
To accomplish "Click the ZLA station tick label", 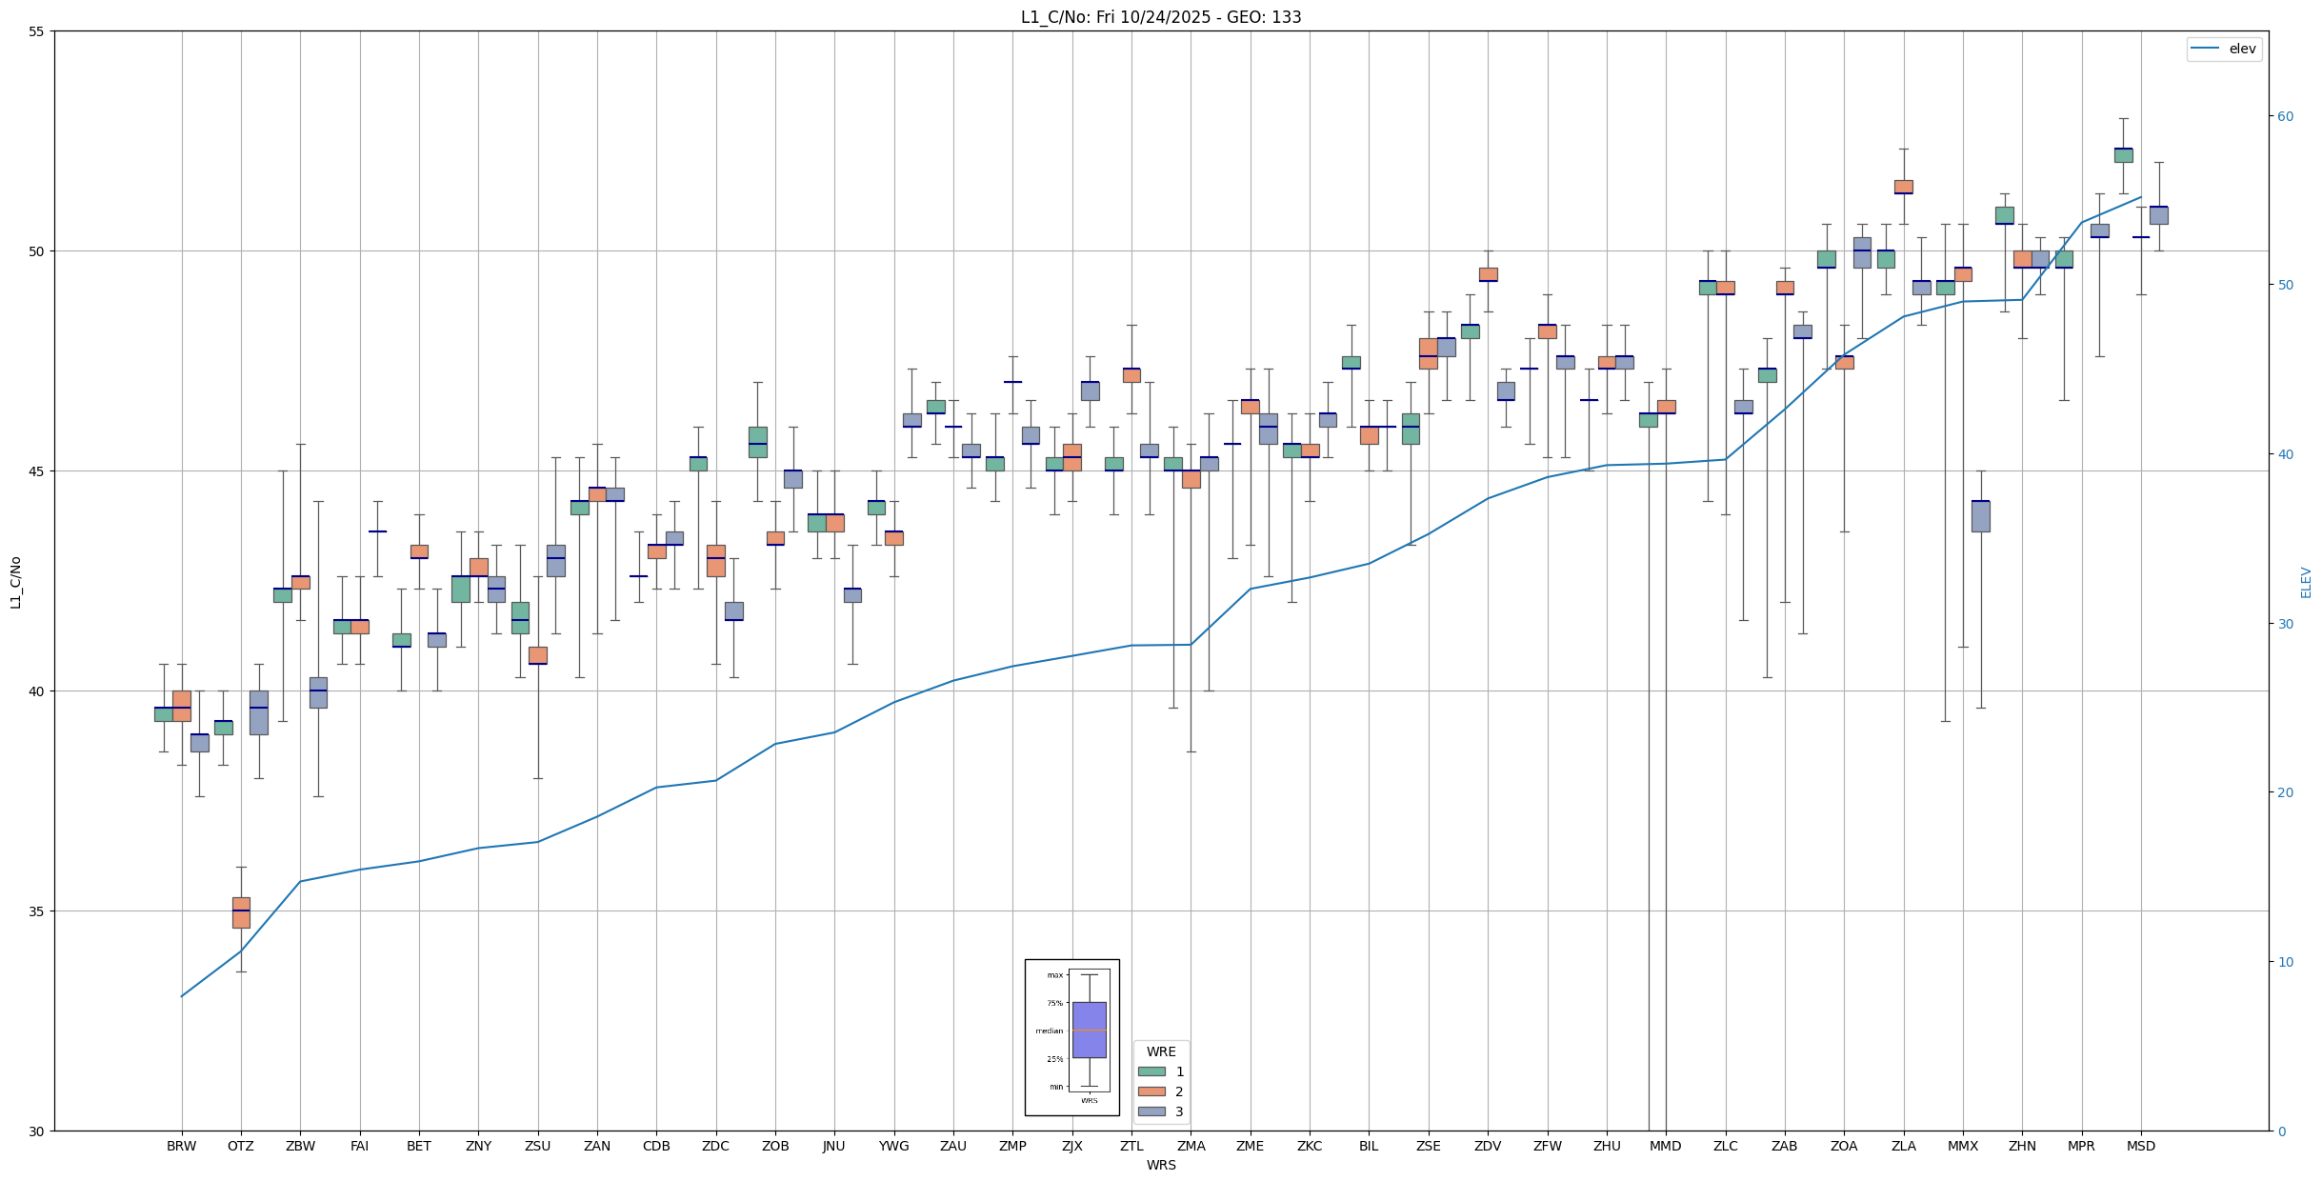I will (1903, 1146).
